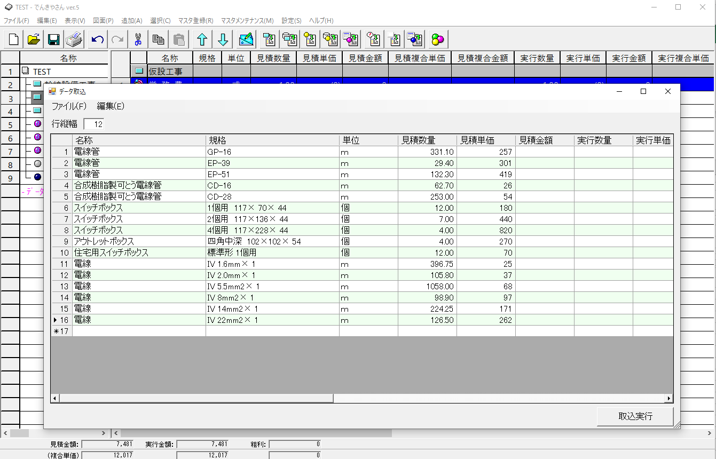
Task: Select the TEST root node in main window tree
Action: 42,72
